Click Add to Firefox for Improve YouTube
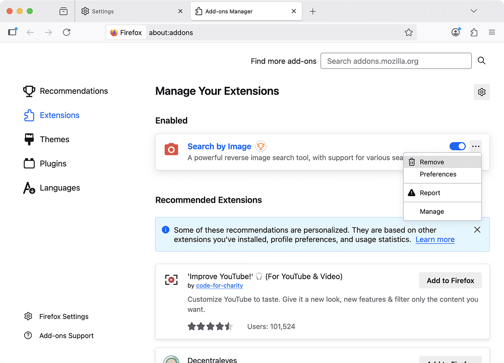This screenshot has height=363, width=504. click(450, 280)
